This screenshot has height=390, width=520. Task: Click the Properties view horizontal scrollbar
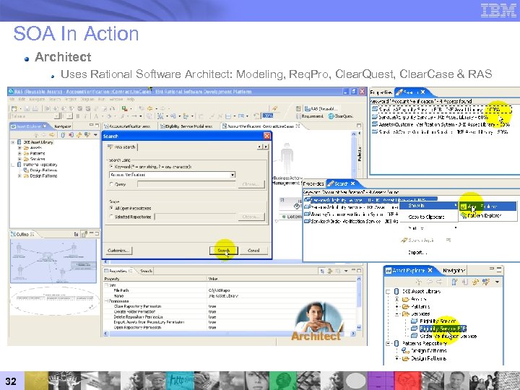point(230,334)
